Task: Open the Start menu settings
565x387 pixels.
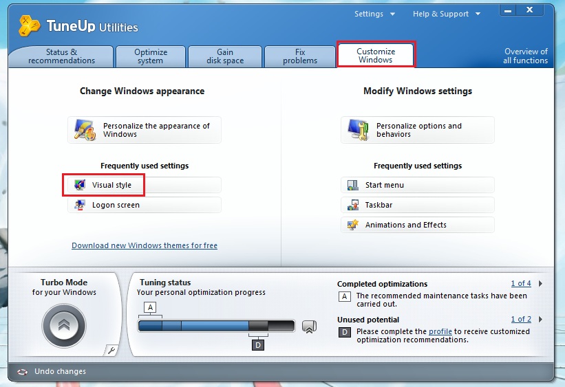Action: click(x=418, y=185)
